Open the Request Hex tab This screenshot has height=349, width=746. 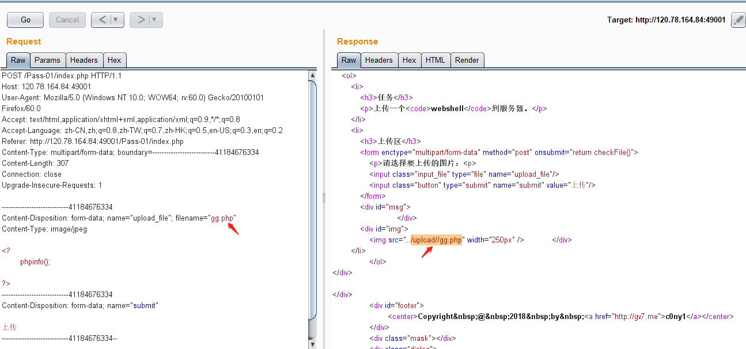coord(115,60)
